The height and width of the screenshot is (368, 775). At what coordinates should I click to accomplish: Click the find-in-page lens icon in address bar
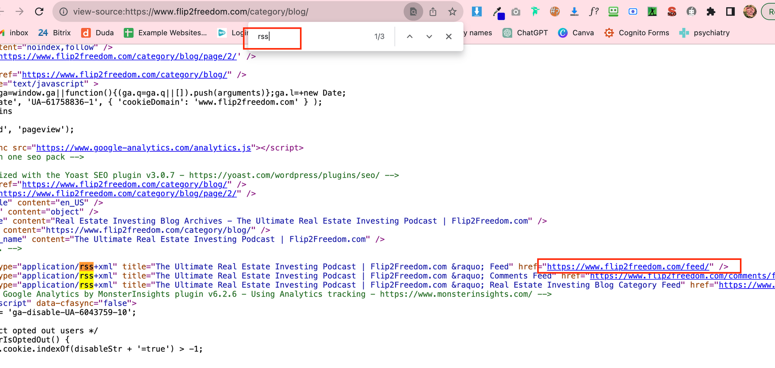[413, 12]
